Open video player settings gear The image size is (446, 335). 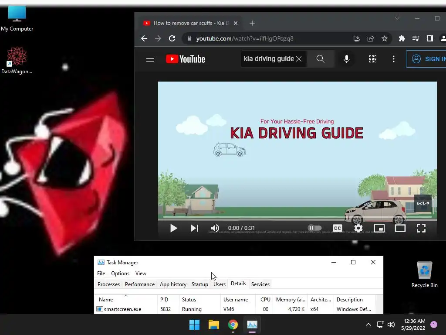point(358,228)
